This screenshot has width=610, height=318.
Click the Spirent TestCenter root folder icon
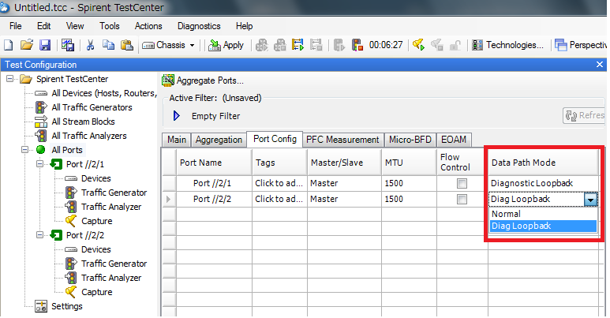pyautogui.click(x=26, y=79)
